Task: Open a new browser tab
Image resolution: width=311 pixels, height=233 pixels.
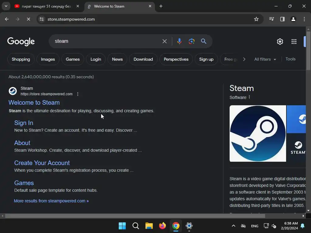Action: point(161,6)
